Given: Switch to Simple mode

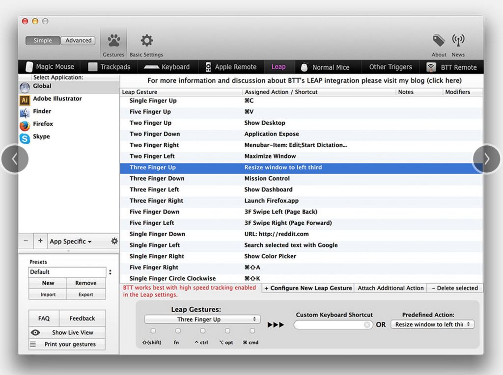Looking at the screenshot, I should 43,40.
